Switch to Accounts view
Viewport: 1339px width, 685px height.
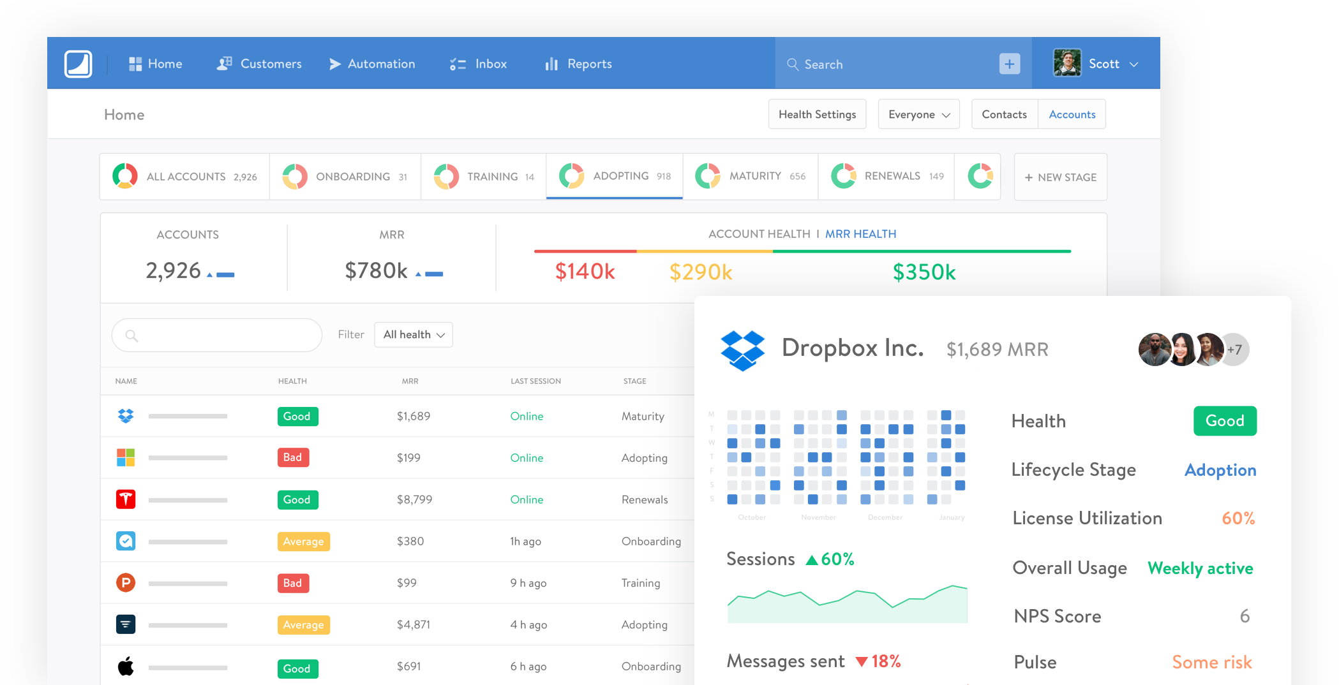pyautogui.click(x=1072, y=114)
